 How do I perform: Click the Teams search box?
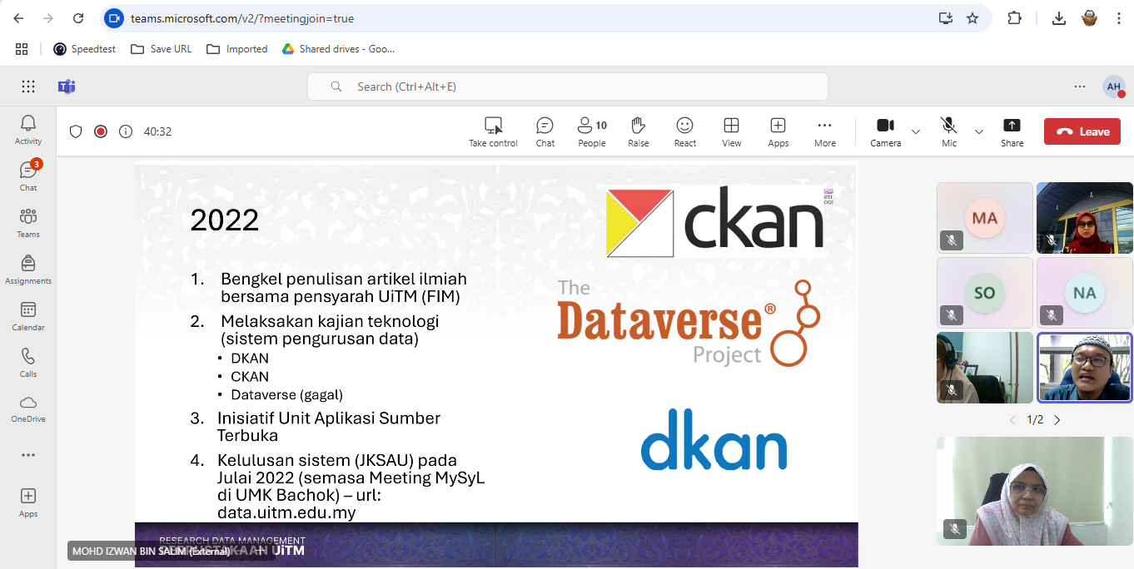(x=568, y=87)
